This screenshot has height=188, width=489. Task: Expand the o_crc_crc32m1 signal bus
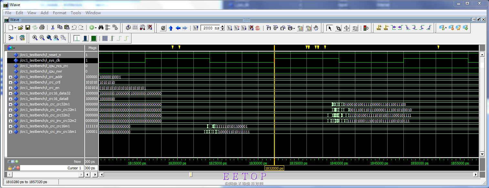10,104
